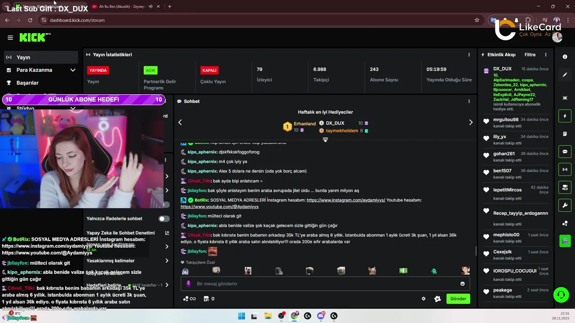Open the hamburger menu beside Kick logo
The width and height of the screenshot is (575, 323).
point(10,38)
